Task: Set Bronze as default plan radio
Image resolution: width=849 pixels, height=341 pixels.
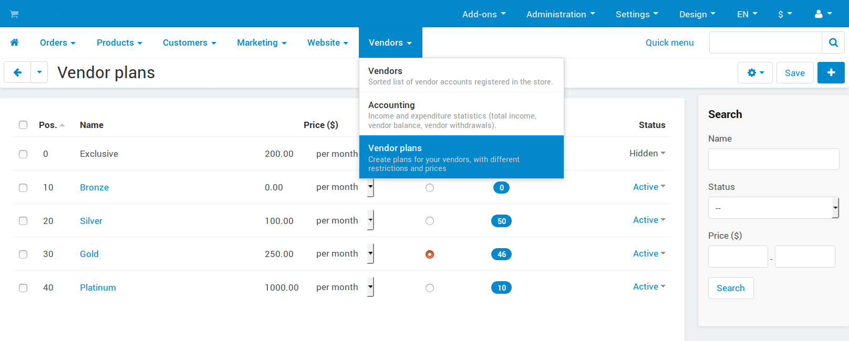Action: tap(430, 188)
